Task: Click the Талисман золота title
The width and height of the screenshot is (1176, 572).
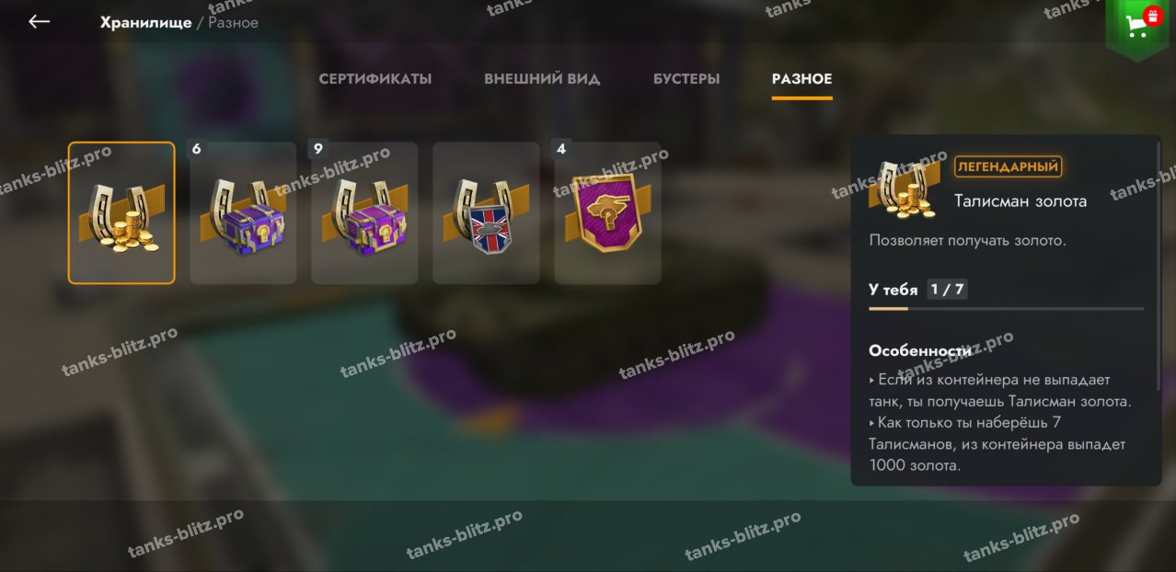Action: (1020, 200)
